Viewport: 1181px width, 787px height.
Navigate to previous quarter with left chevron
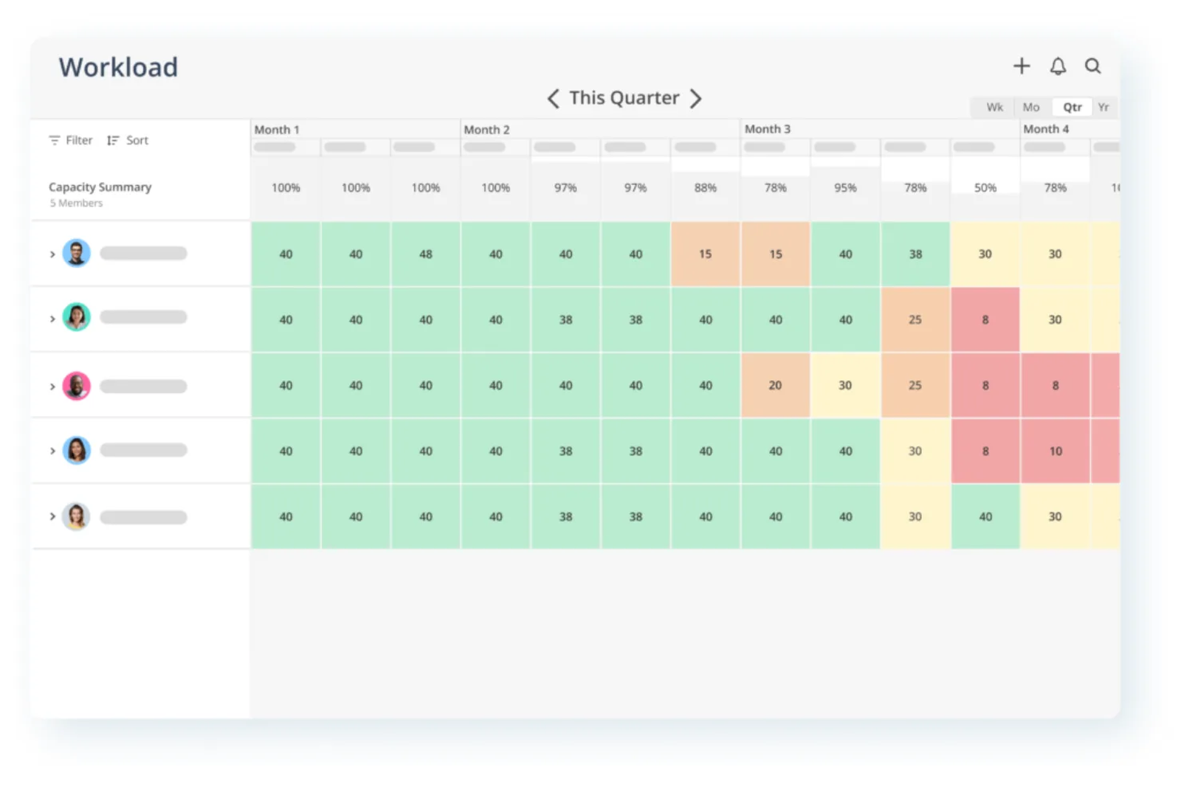click(x=553, y=98)
